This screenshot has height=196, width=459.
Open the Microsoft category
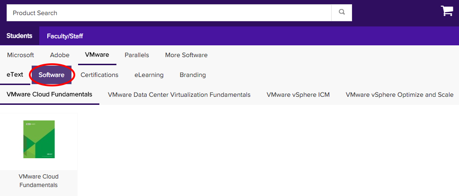coord(20,55)
